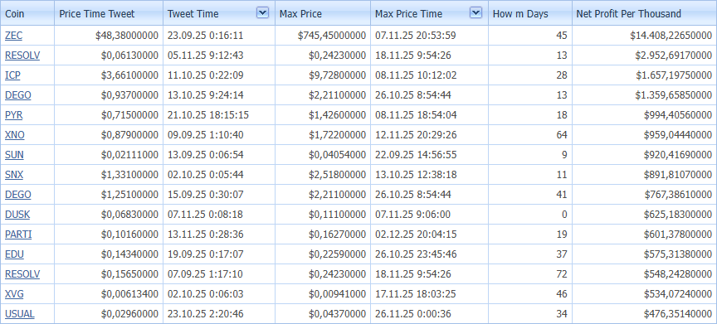Sort by Net Profit Per Thousand header
This screenshot has width=717, height=324.
point(644,13)
